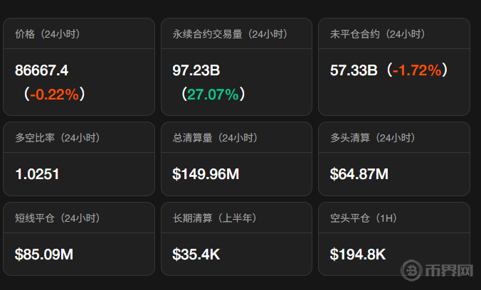
Task: Select the $35.4K 长期清算 value
Action: (x=196, y=253)
